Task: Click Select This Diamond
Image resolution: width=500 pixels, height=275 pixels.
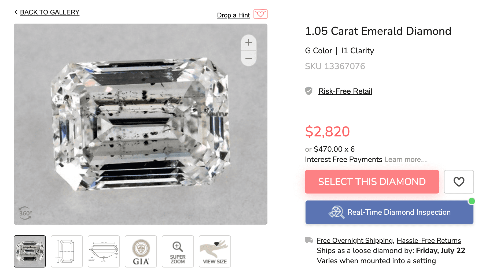Action: click(x=372, y=182)
